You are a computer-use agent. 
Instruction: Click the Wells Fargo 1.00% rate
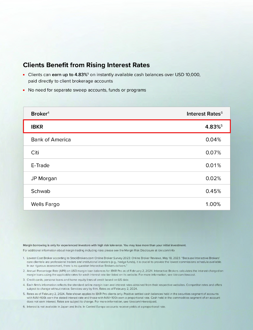click(x=213, y=204)
